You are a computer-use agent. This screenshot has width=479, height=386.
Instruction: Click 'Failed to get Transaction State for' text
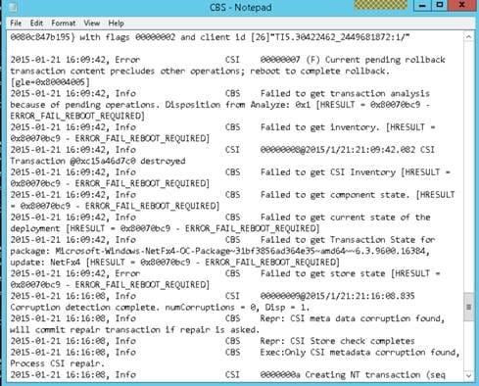pos(348,240)
